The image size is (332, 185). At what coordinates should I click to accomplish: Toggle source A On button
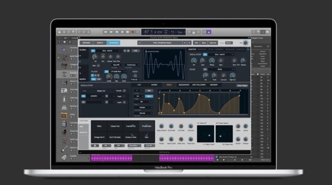coord(93,51)
